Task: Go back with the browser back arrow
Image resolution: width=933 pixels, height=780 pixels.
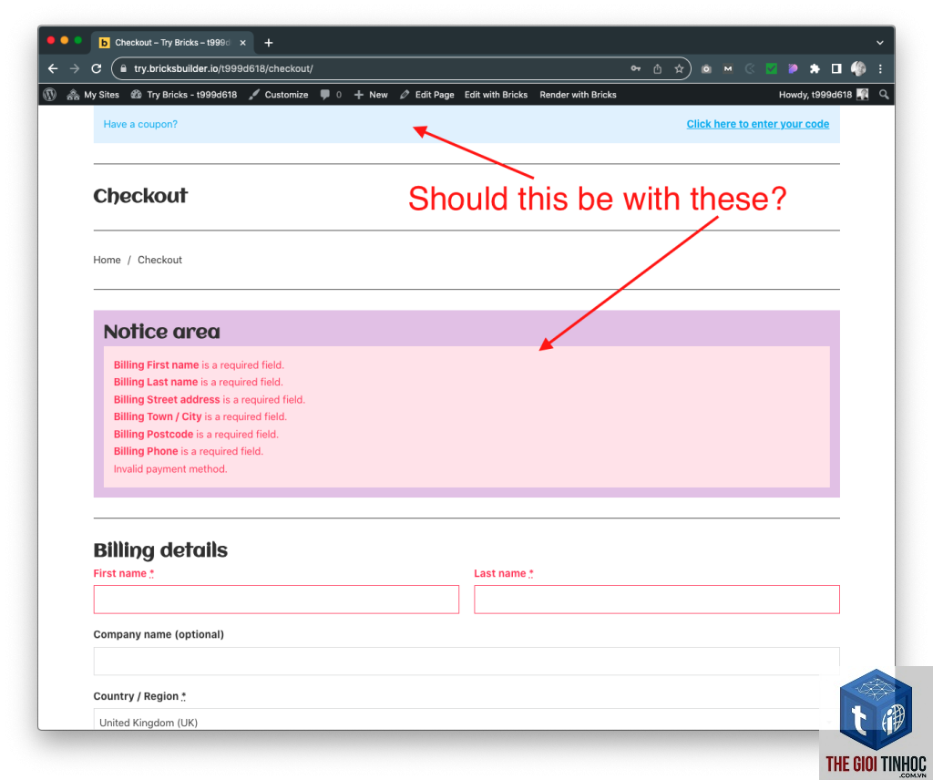Action: [x=53, y=69]
